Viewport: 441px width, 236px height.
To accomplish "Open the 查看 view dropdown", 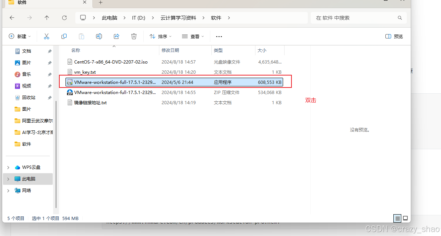I will coord(193,36).
